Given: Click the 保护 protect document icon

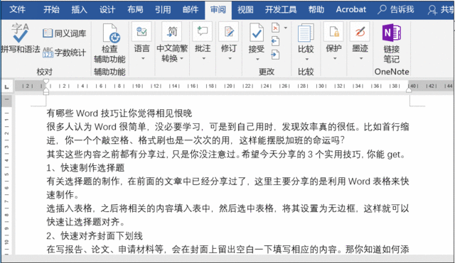Looking at the screenshot, I should pos(333,31).
